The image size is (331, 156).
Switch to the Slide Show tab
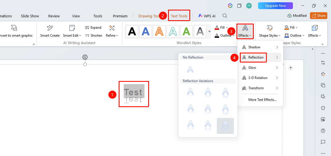point(30,16)
